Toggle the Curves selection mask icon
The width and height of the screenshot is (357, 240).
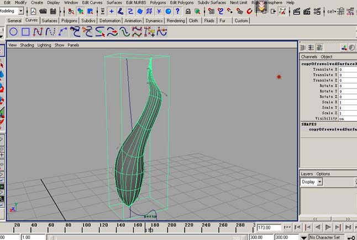click(x=130, y=11)
